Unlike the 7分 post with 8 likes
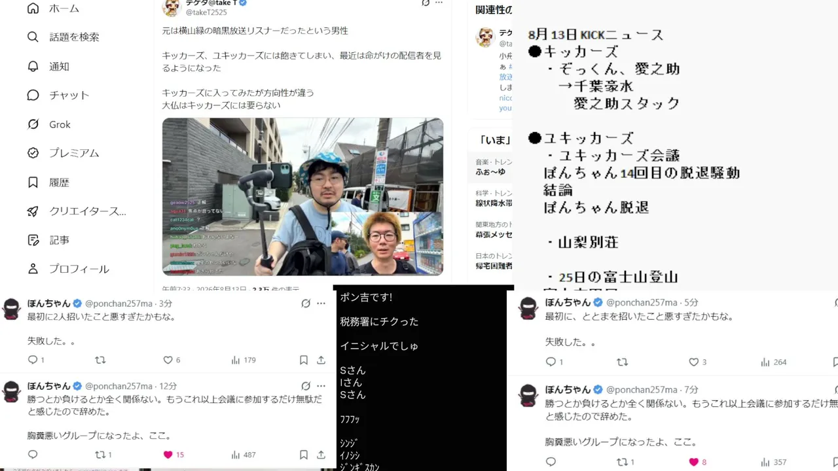The image size is (838, 471). coord(694,462)
